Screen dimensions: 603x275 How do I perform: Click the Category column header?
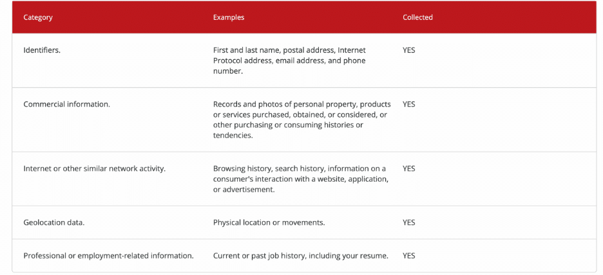(38, 17)
